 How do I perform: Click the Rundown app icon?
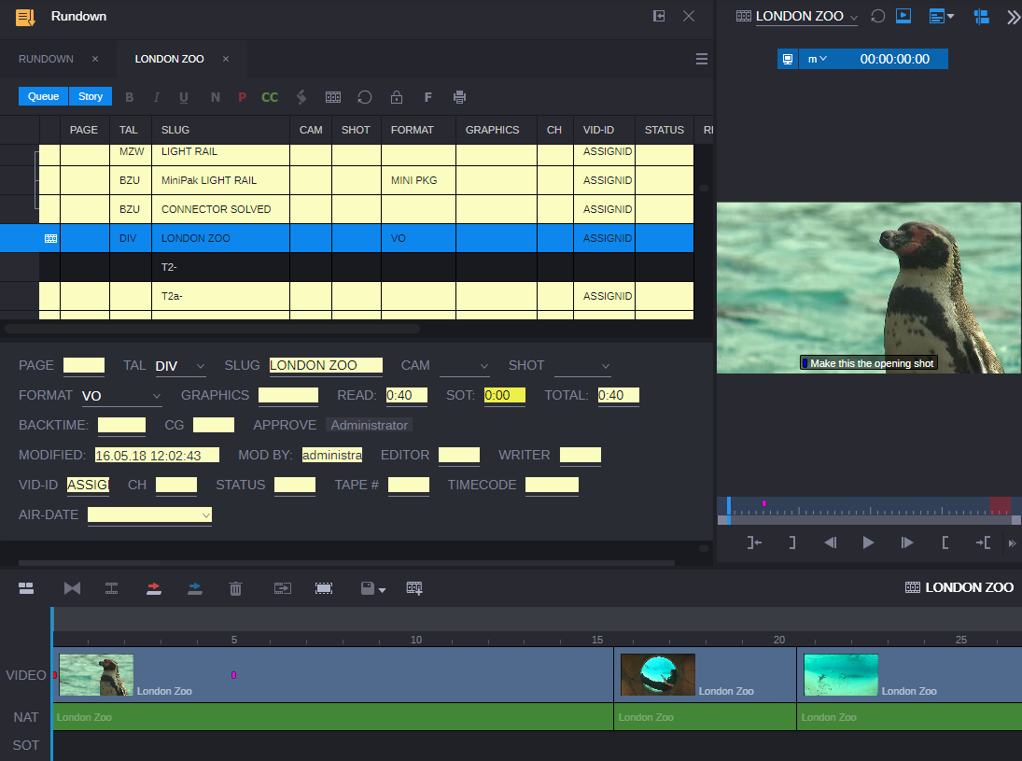pos(25,17)
